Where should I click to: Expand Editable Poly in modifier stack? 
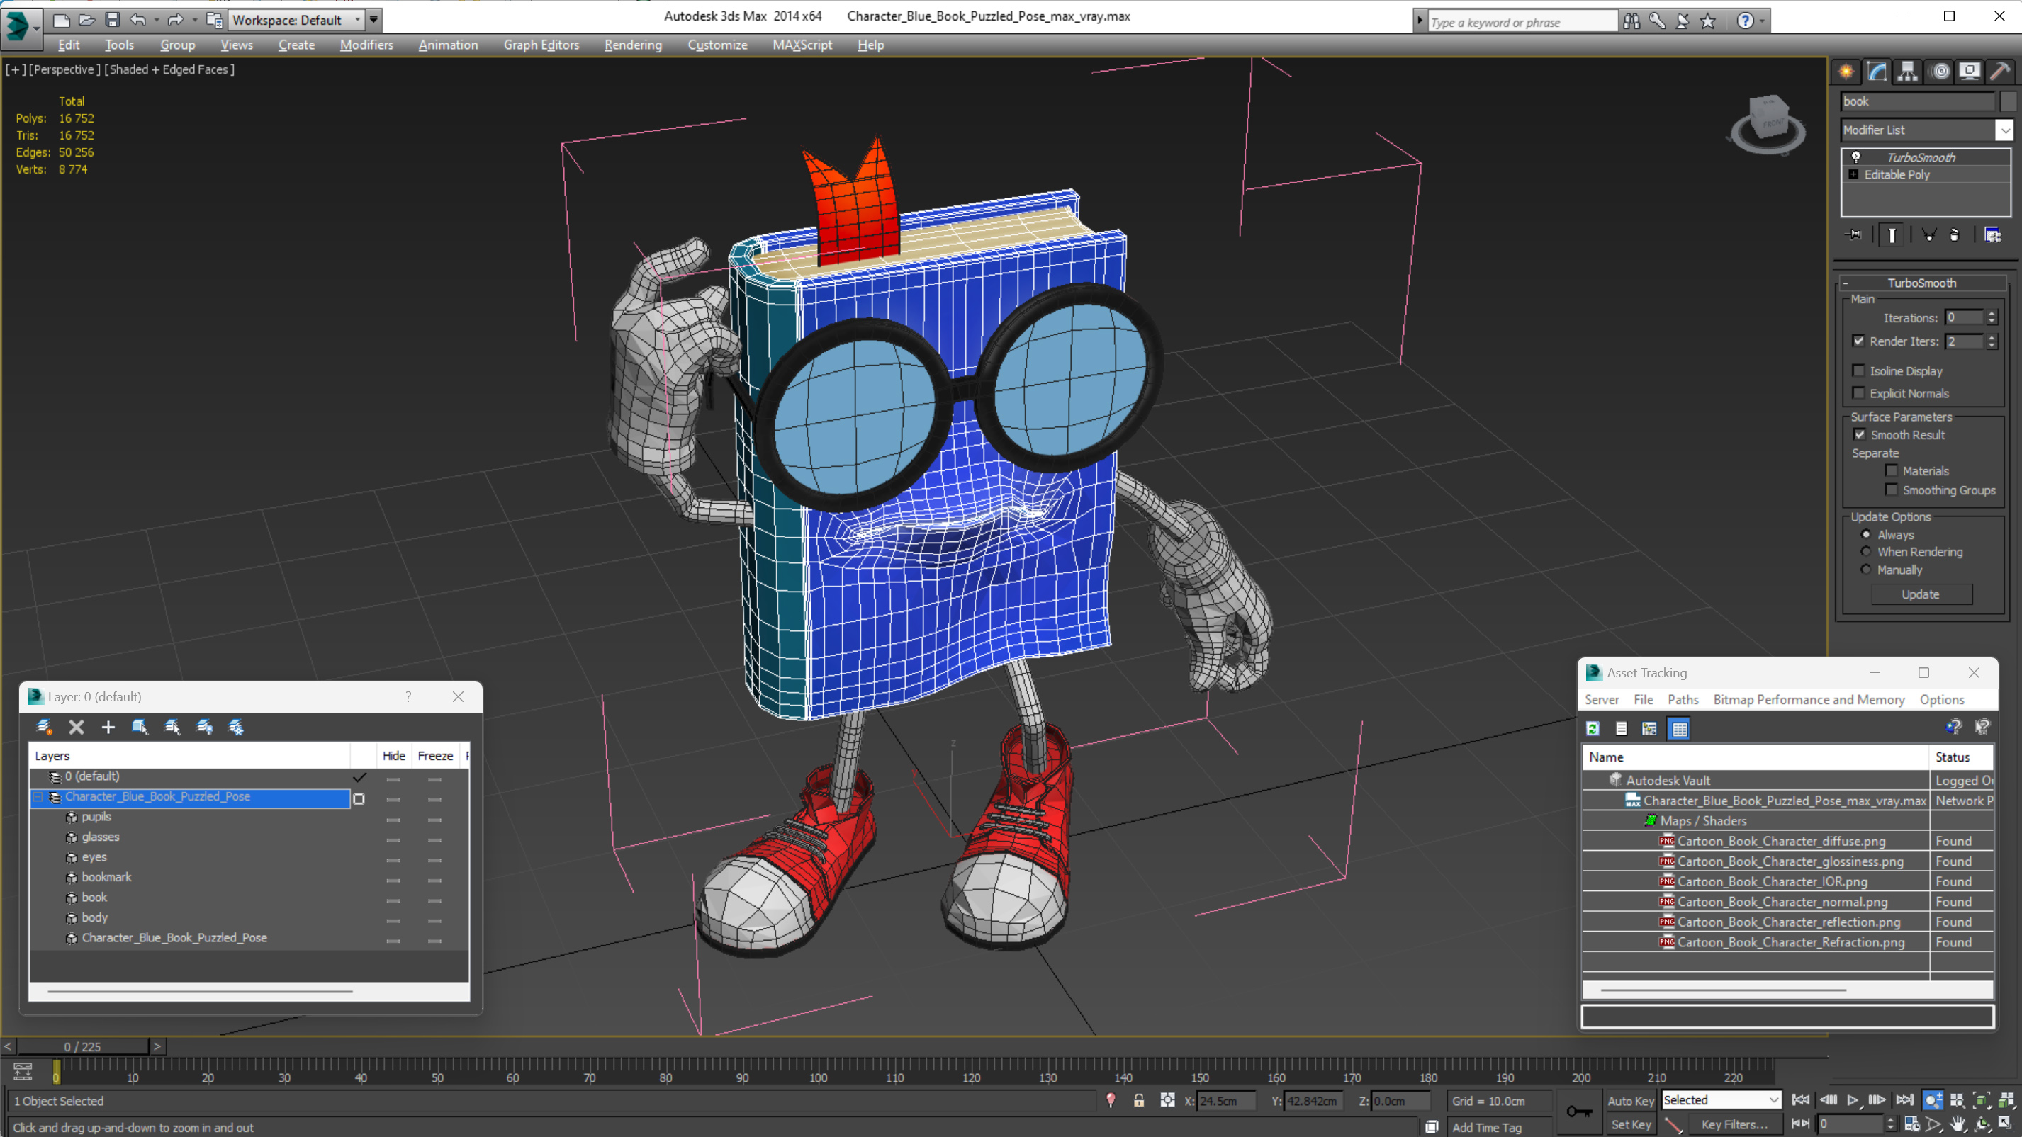(x=1853, y=174)
